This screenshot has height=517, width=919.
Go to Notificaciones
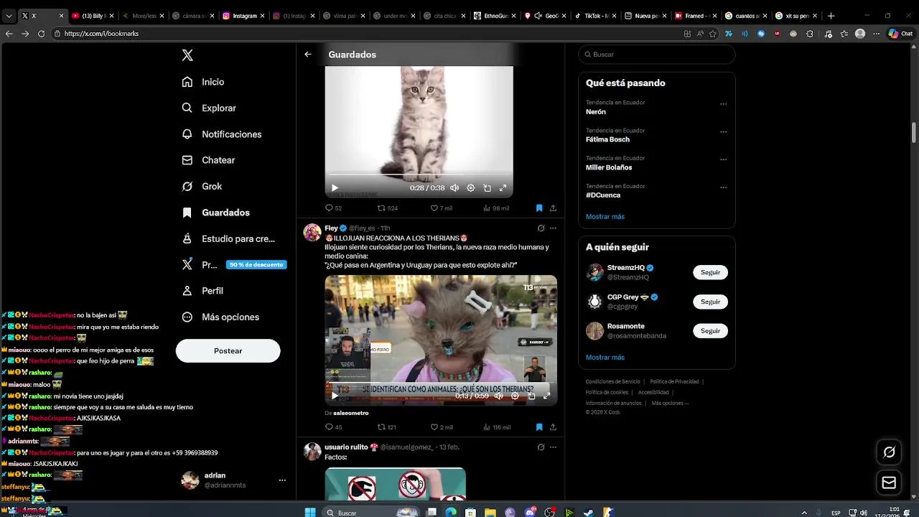(x=222, y=134)
